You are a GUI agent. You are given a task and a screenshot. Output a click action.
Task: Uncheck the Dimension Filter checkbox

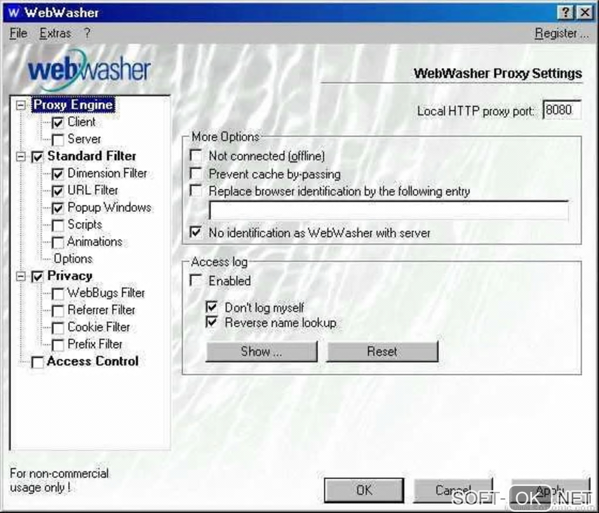pyautogui.click(x=58, y=174)
